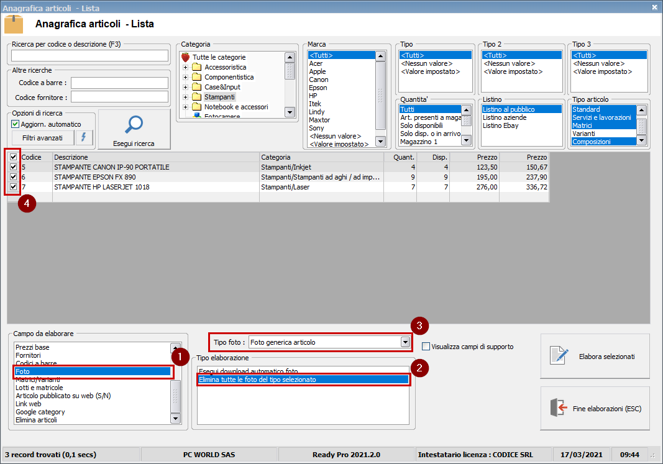Uncheck the row for article code 6

pos(13,176)
